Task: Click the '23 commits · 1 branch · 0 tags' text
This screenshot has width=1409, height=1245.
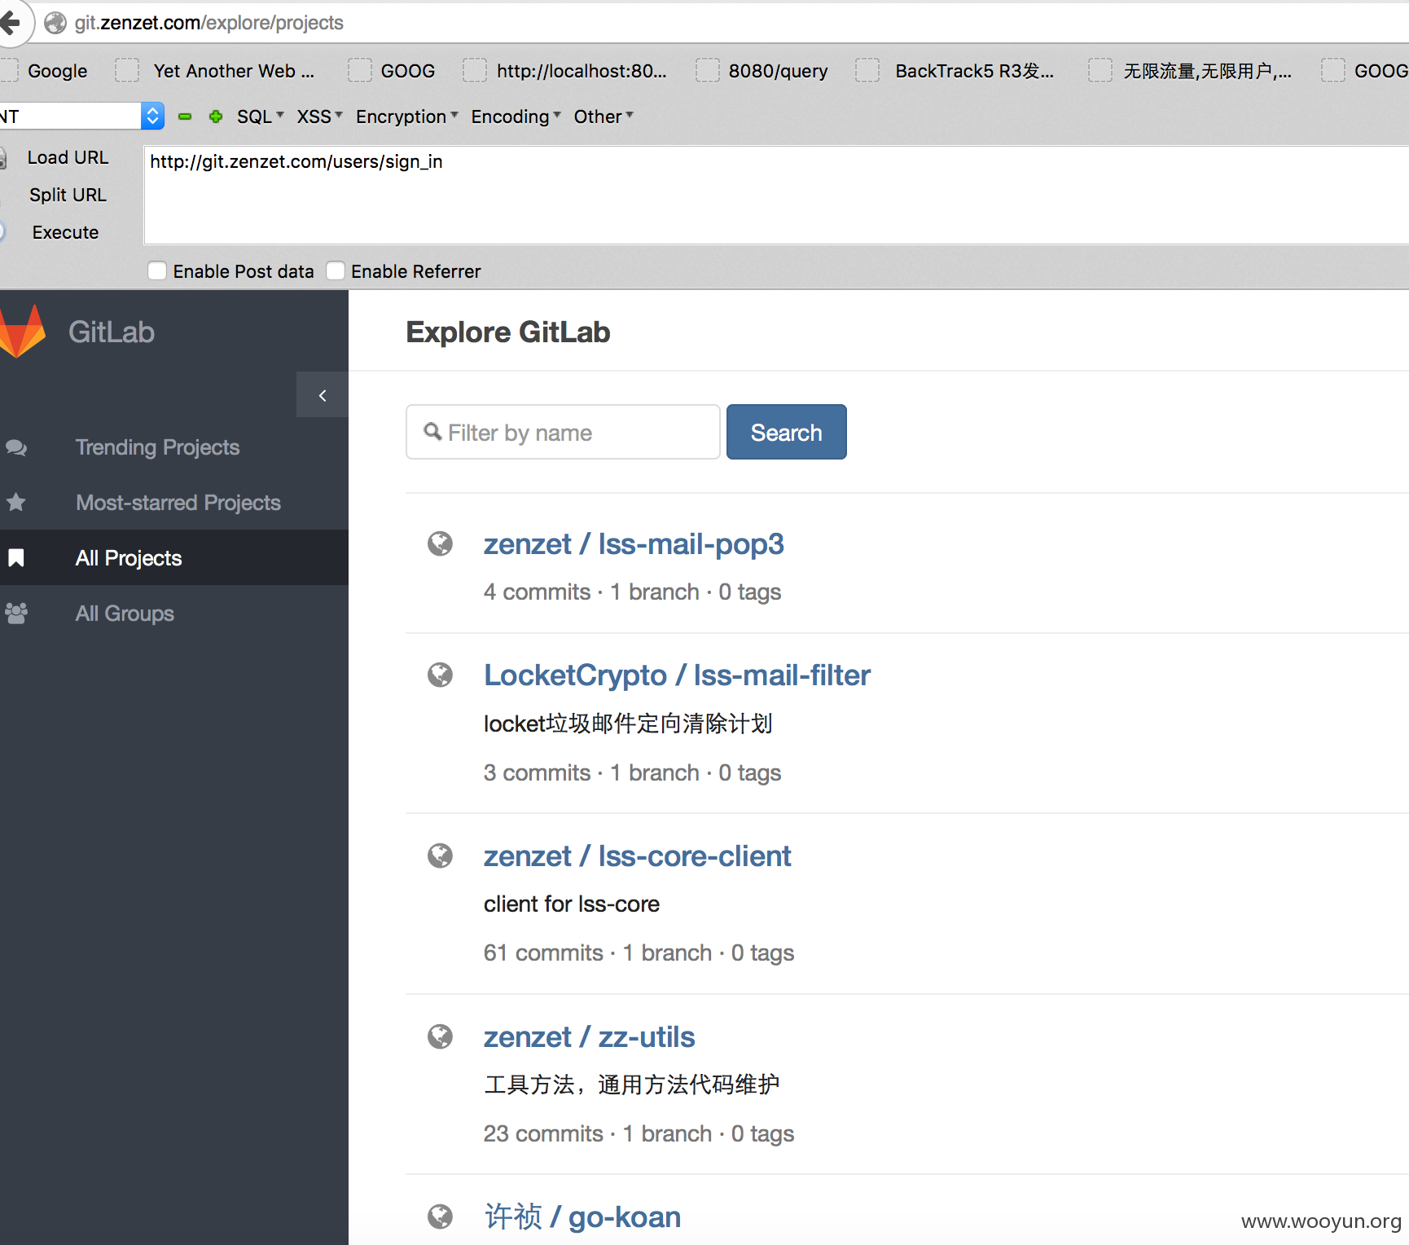Action: point(639,1133)
